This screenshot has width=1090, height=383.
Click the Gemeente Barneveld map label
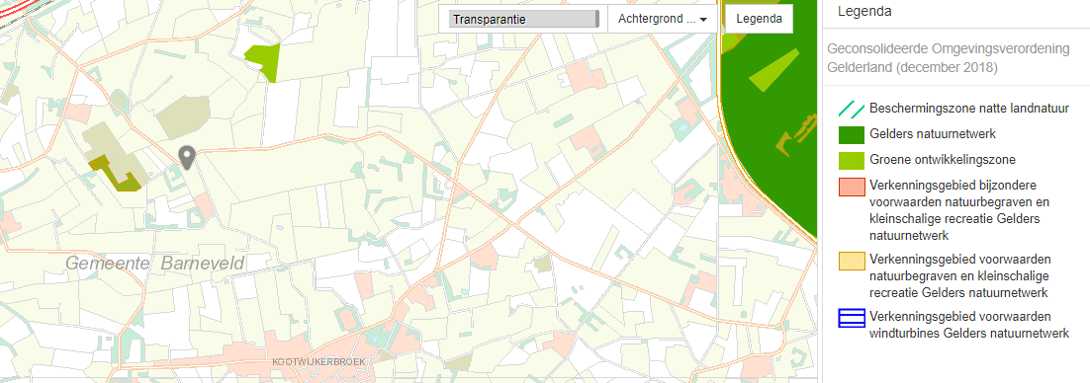click(155, 263)
